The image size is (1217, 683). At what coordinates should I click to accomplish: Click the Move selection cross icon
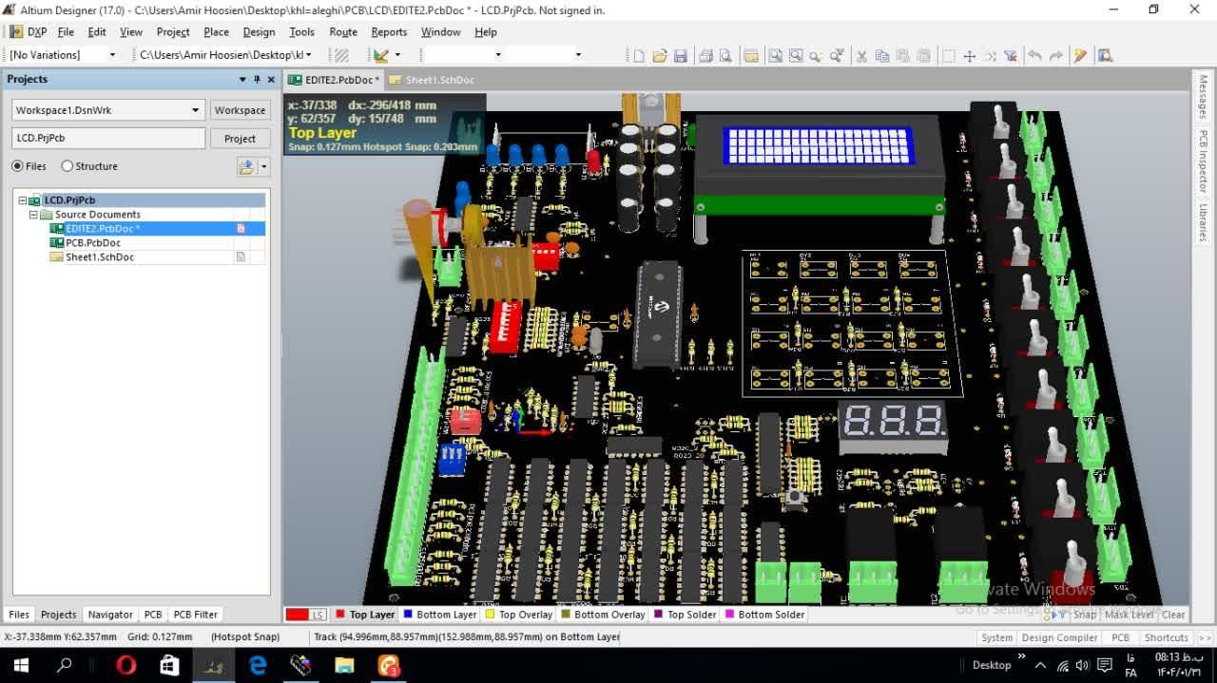click(x=969, y=55)
